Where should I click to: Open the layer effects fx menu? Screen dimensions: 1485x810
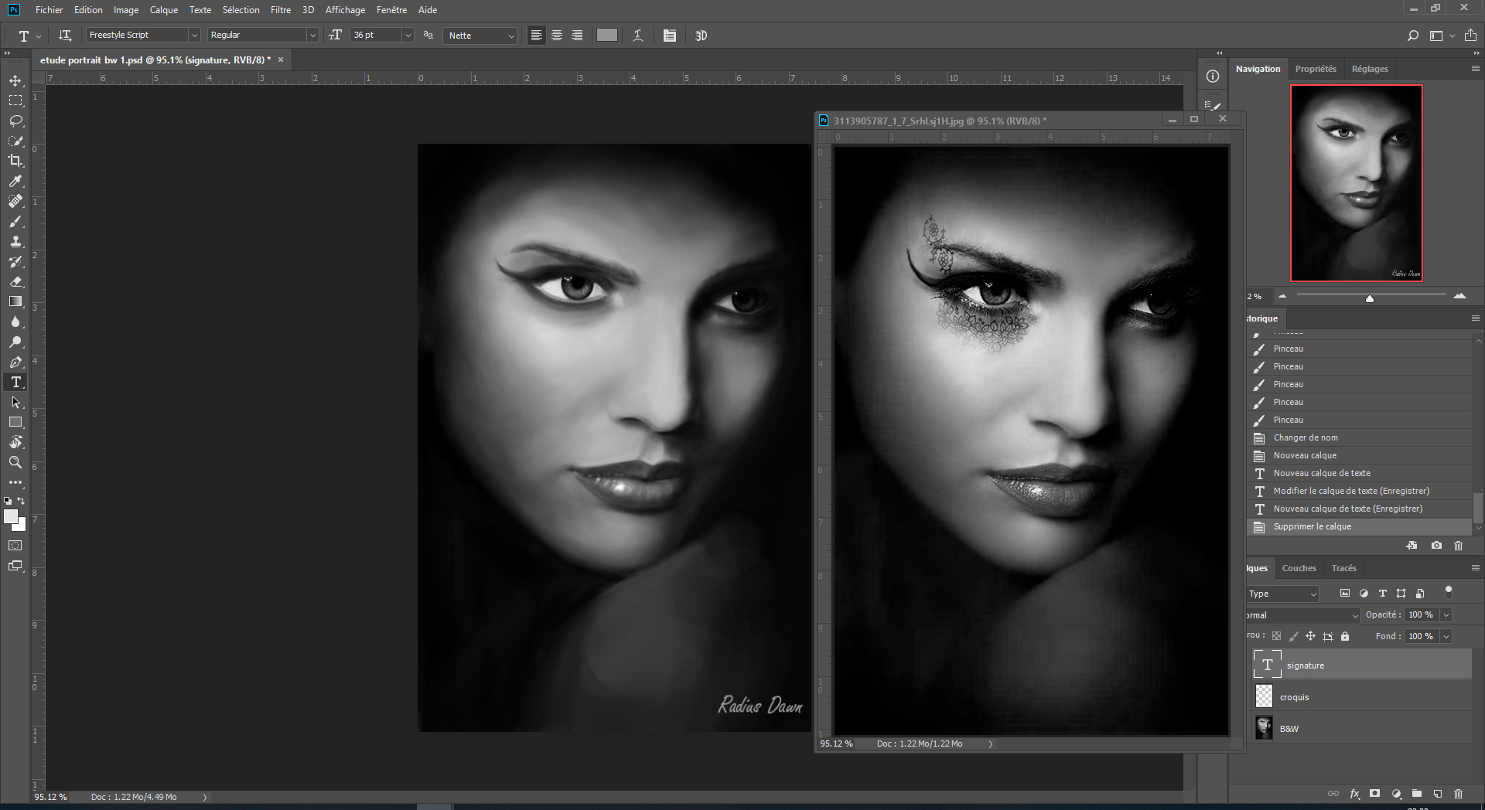(1354, 794)
